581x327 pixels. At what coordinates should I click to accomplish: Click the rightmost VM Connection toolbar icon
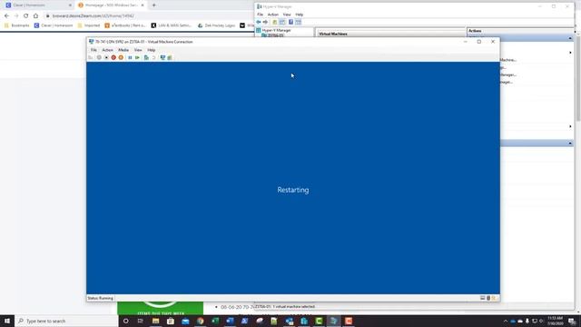click(170, 57)
